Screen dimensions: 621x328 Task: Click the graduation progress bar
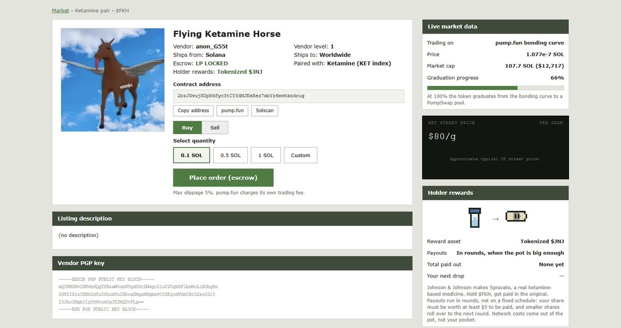495,88
